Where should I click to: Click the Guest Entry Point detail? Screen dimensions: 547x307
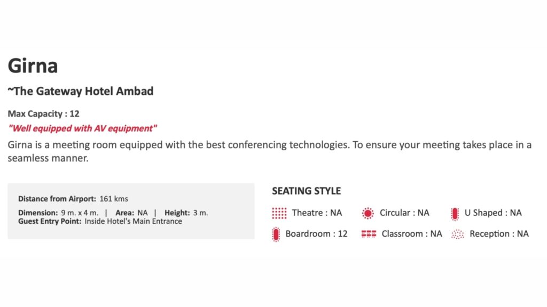[100, 221]
